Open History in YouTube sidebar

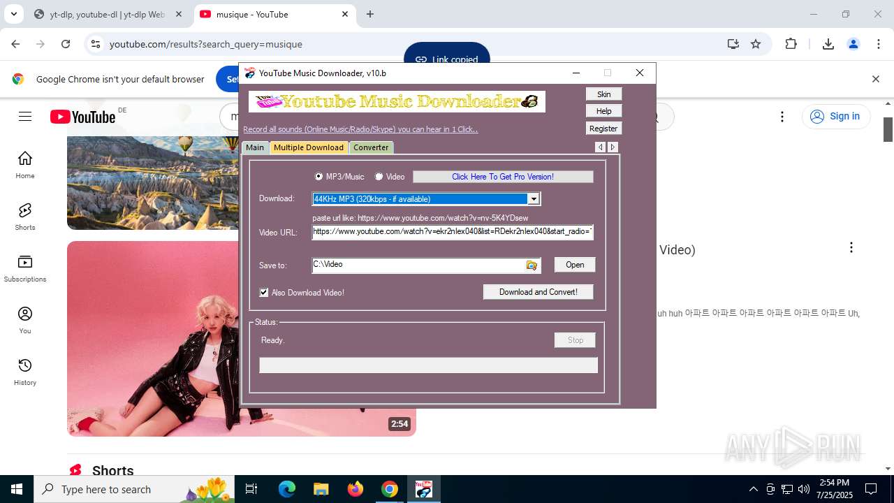(25, 372)
